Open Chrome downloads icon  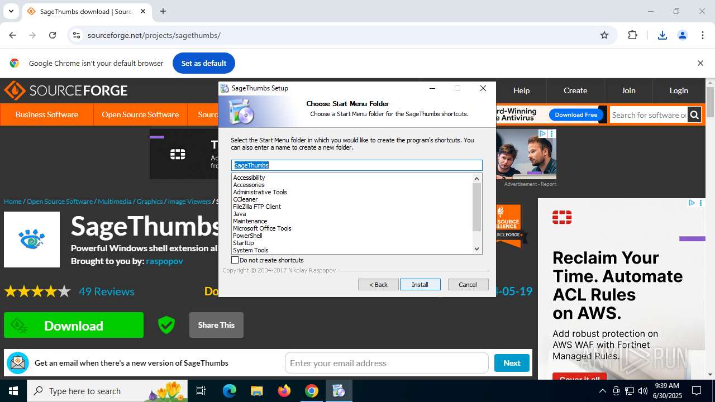[x=662, y=35]
